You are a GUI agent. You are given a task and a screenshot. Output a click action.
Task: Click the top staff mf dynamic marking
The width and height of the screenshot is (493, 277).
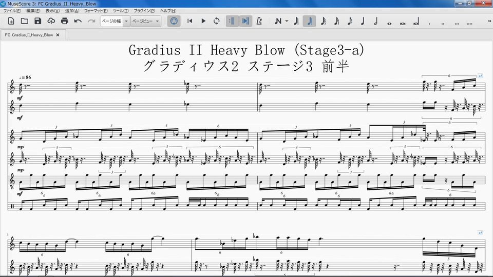tap(20, 98)
